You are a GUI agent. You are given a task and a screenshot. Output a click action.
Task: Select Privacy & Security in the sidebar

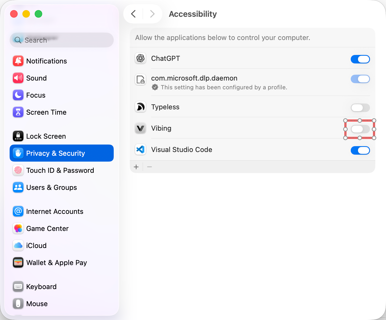tap(56, 153)
